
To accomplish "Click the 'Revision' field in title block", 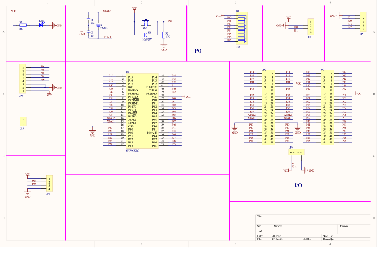I will (x=343, y=226).
